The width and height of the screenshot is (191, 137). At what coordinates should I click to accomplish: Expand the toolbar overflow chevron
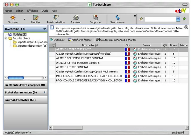pos(135,16)
